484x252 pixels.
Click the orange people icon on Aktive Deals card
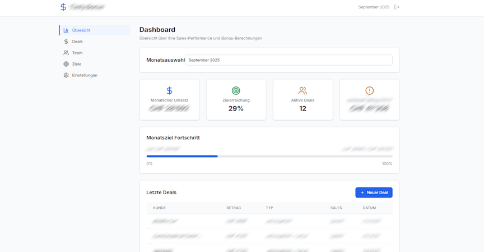(x=302, y=90)
